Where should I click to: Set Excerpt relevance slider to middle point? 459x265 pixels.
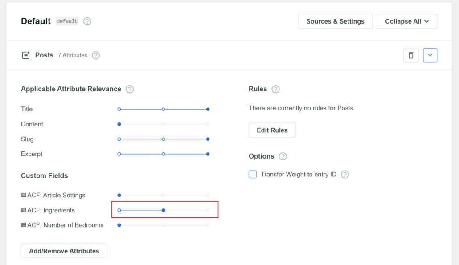[164, 154]
